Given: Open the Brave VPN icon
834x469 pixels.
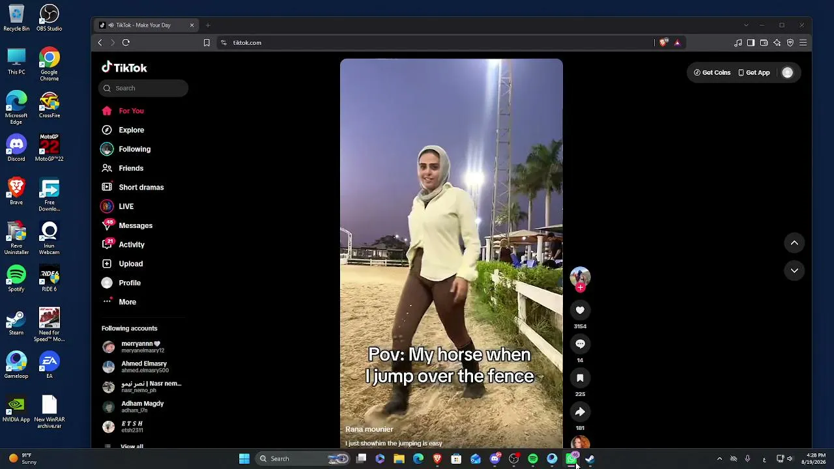Looking at the screenshot, I should coord(790,43).
